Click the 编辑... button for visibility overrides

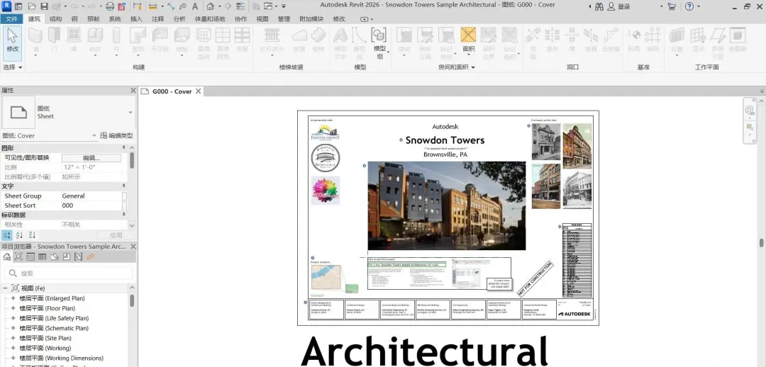click(x=91, y=157)
